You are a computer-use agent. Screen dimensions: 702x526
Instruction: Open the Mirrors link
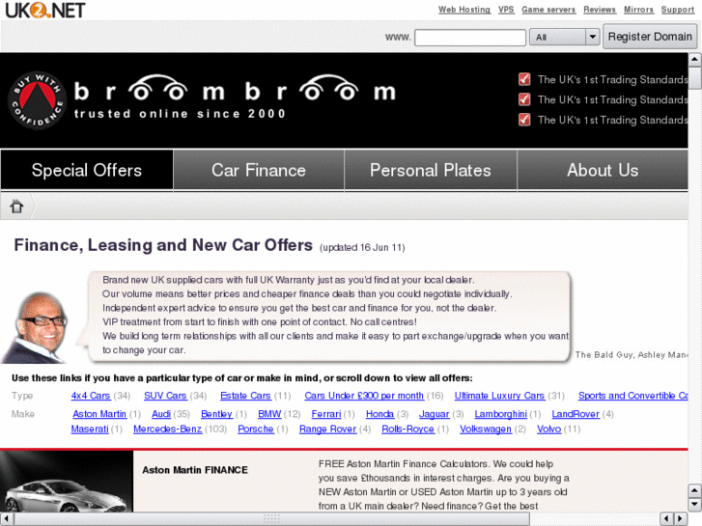pos(638,10)
